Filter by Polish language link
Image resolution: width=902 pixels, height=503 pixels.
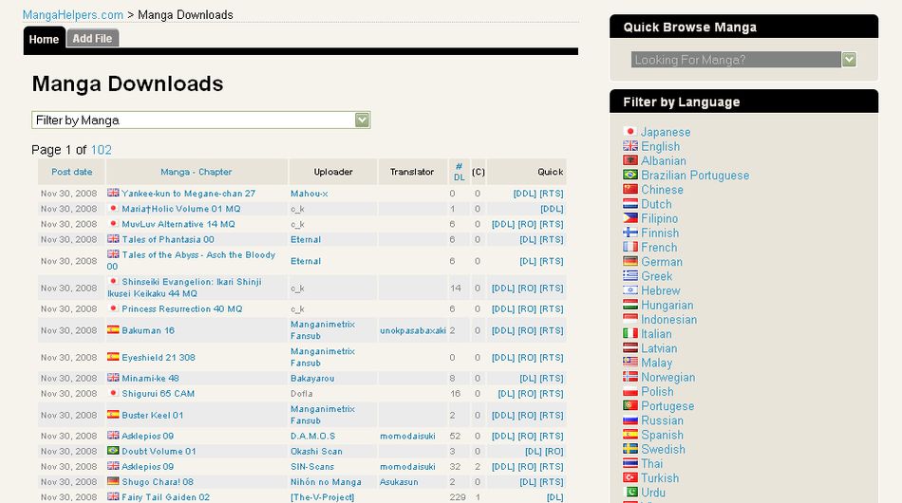coord(657,391)
